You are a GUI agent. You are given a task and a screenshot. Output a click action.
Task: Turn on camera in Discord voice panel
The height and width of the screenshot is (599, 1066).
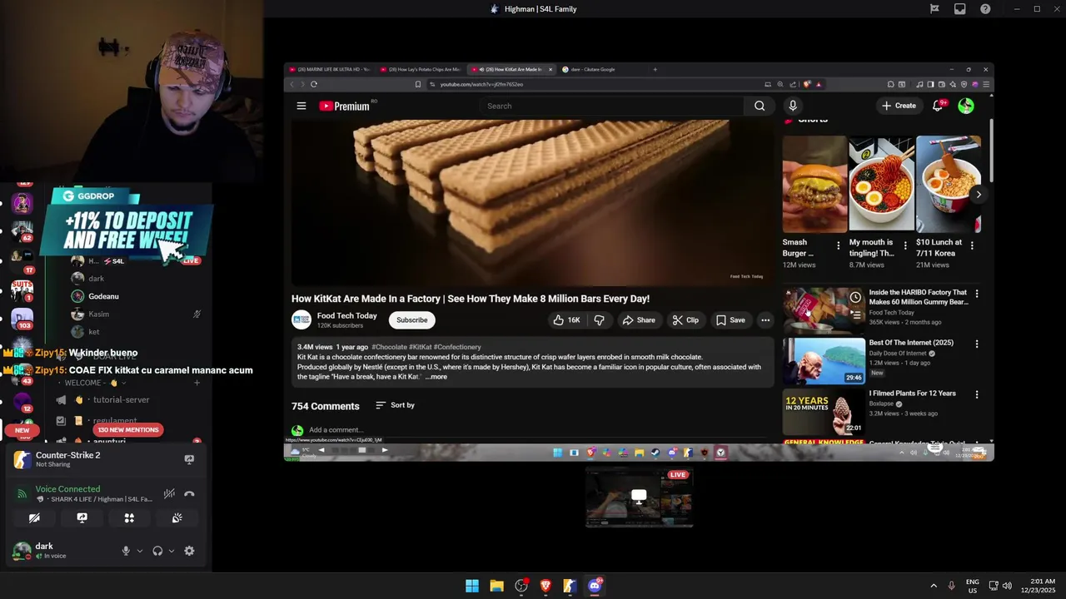tap(34, 517)
